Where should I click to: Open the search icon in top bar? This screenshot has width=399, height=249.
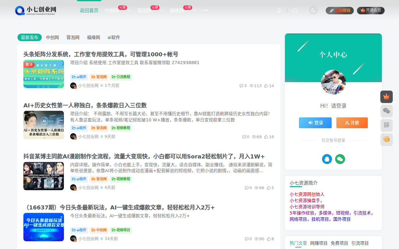point(295,10)
